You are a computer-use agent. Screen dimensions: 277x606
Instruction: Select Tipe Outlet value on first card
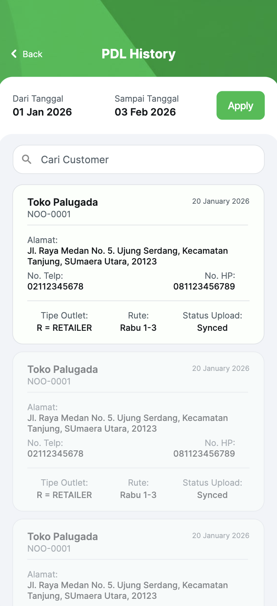click(64, 328)
